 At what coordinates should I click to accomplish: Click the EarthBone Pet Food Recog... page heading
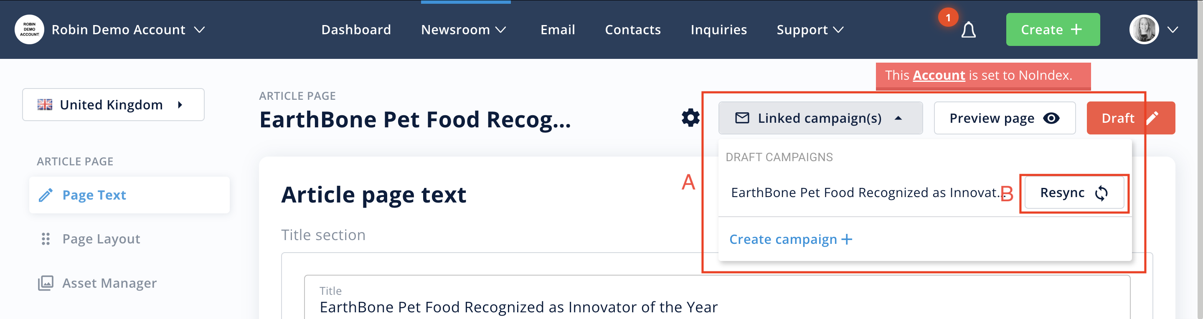point(415,119)
